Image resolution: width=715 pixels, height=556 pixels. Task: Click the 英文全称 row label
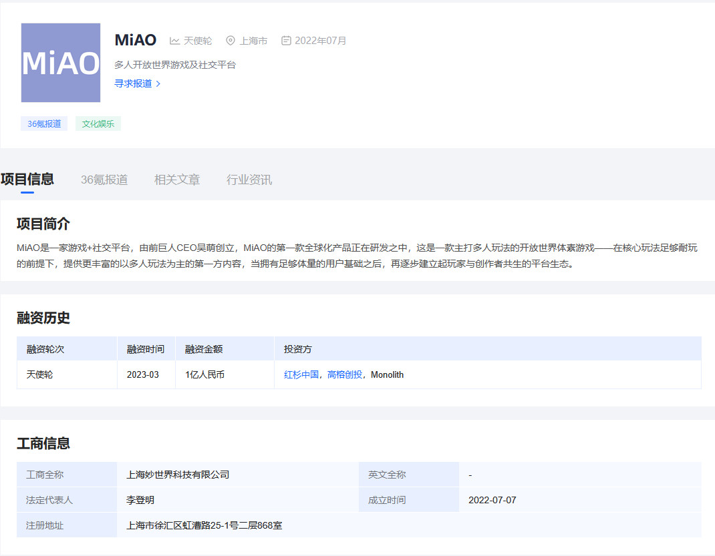[387, 475]
